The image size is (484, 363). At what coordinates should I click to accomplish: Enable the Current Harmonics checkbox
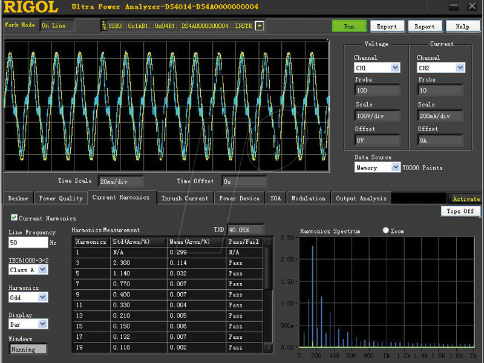15,218
